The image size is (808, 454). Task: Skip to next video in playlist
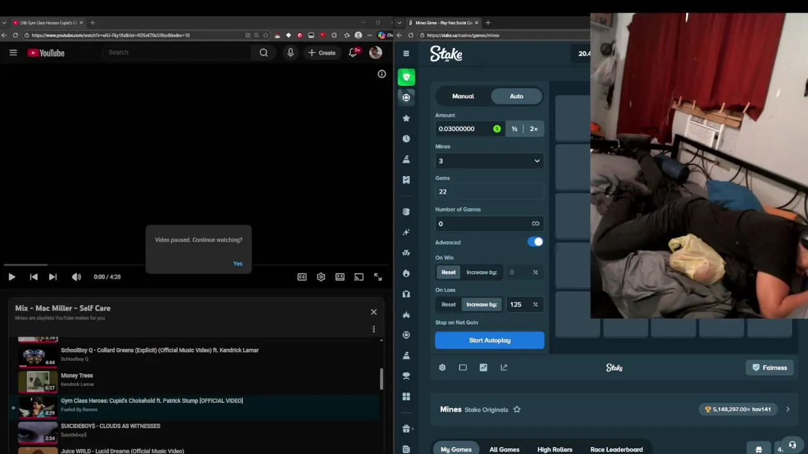pos(53,277)
